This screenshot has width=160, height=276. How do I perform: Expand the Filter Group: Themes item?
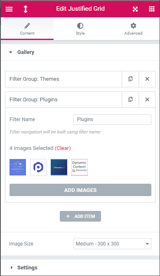click(64, 79)
